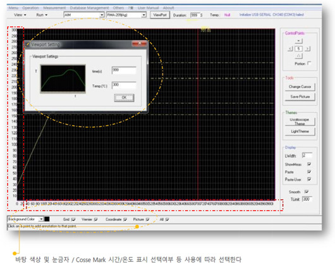Click the black background color swatch
Viewport: 335px width, 272px height.
(47, 219)
